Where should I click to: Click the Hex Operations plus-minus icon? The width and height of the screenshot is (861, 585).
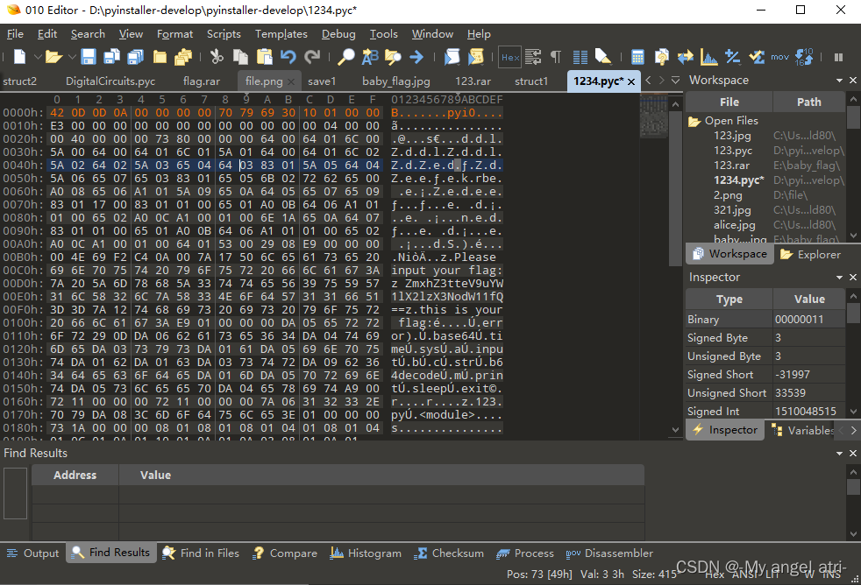point(732,56)
